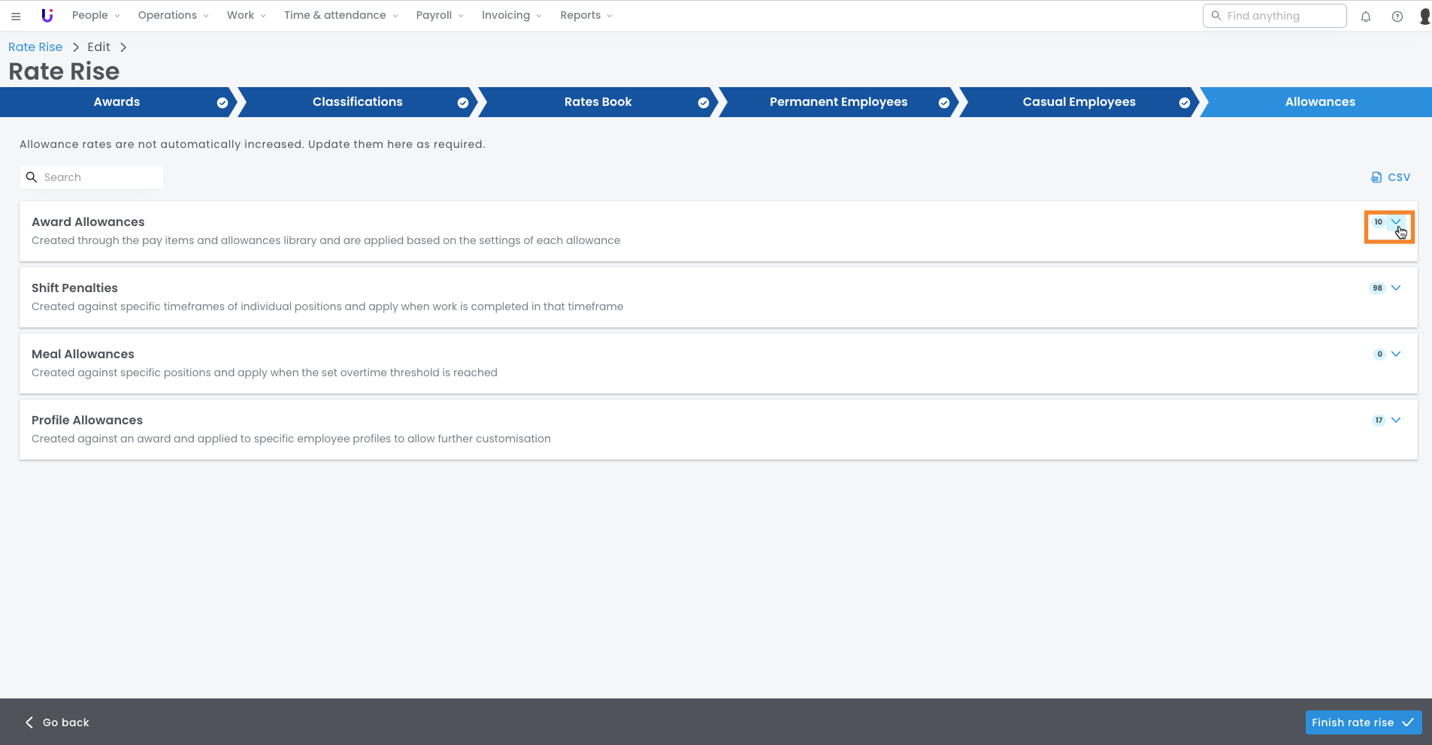The image size is (1432, 745).
Task: Export allowances using the CSV icon
Action: point(1376,177)
